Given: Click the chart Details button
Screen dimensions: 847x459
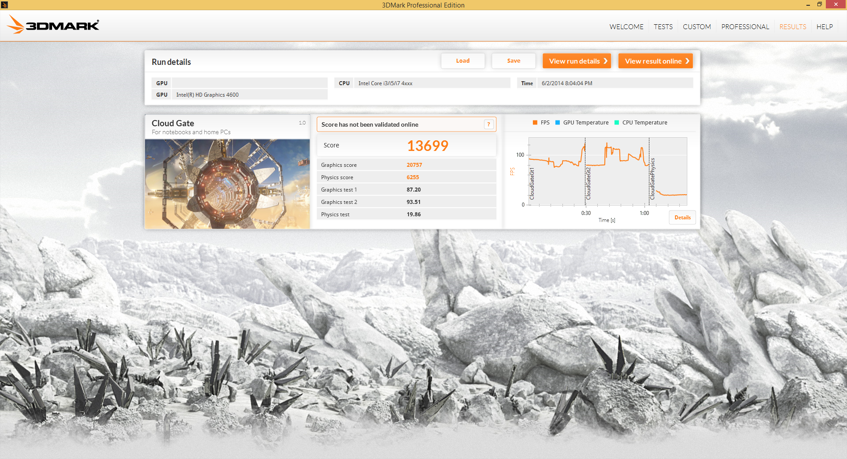Looking at the screenshot, I should tap(682, 218).
